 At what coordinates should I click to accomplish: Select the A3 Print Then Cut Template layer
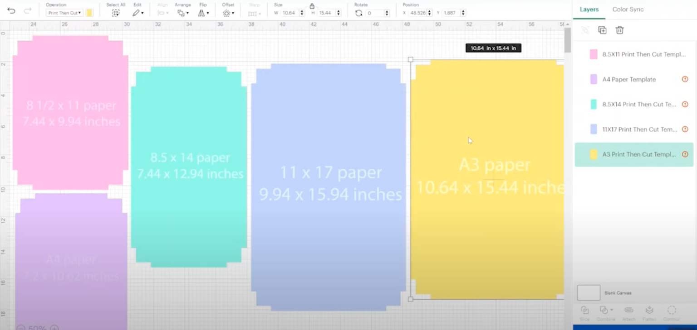[x=635, y=154]
